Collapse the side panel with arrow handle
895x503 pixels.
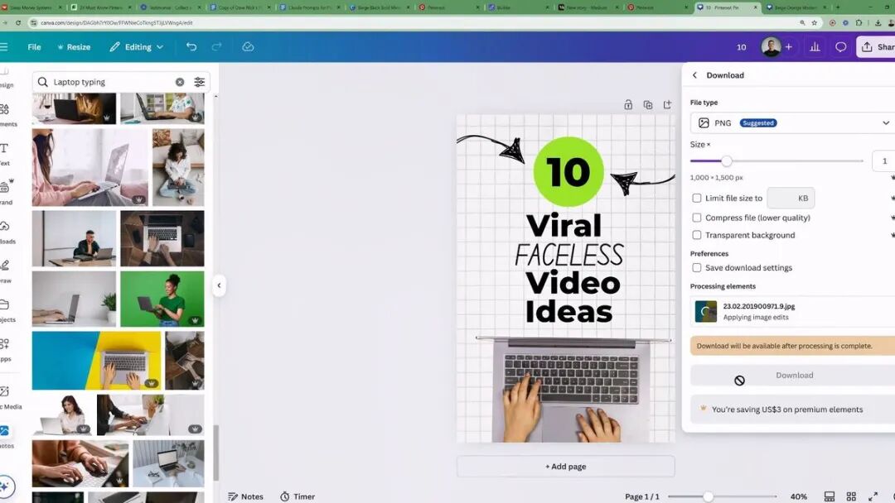(x=219, y=285)
